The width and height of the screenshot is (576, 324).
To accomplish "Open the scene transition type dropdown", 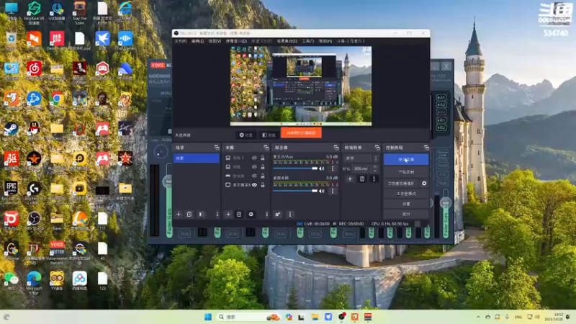I will [x=361, y=158].
